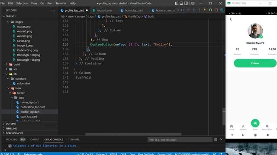Select Cover.png file

[23, 41]
